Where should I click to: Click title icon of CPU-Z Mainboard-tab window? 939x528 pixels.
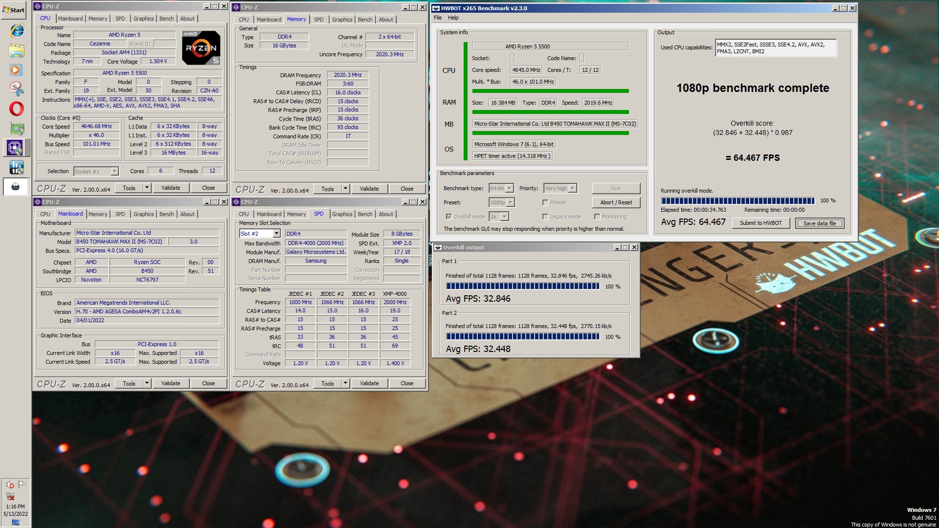(x=38, y=202)
